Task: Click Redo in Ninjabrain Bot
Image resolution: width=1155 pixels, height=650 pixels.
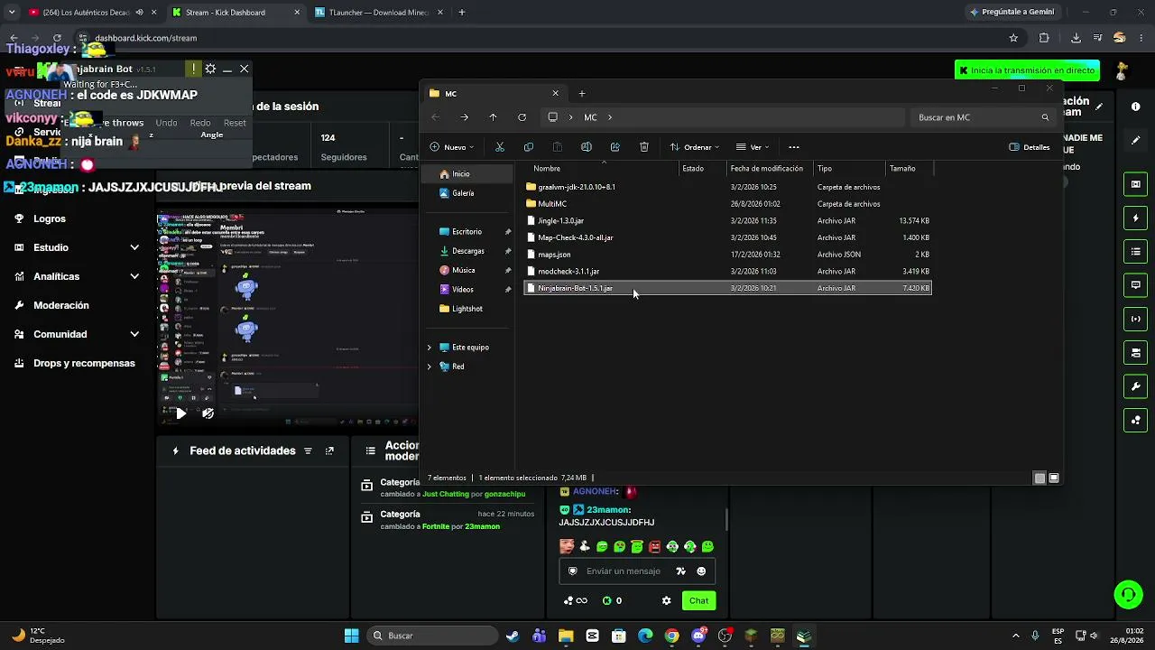Action: point(200,123)
